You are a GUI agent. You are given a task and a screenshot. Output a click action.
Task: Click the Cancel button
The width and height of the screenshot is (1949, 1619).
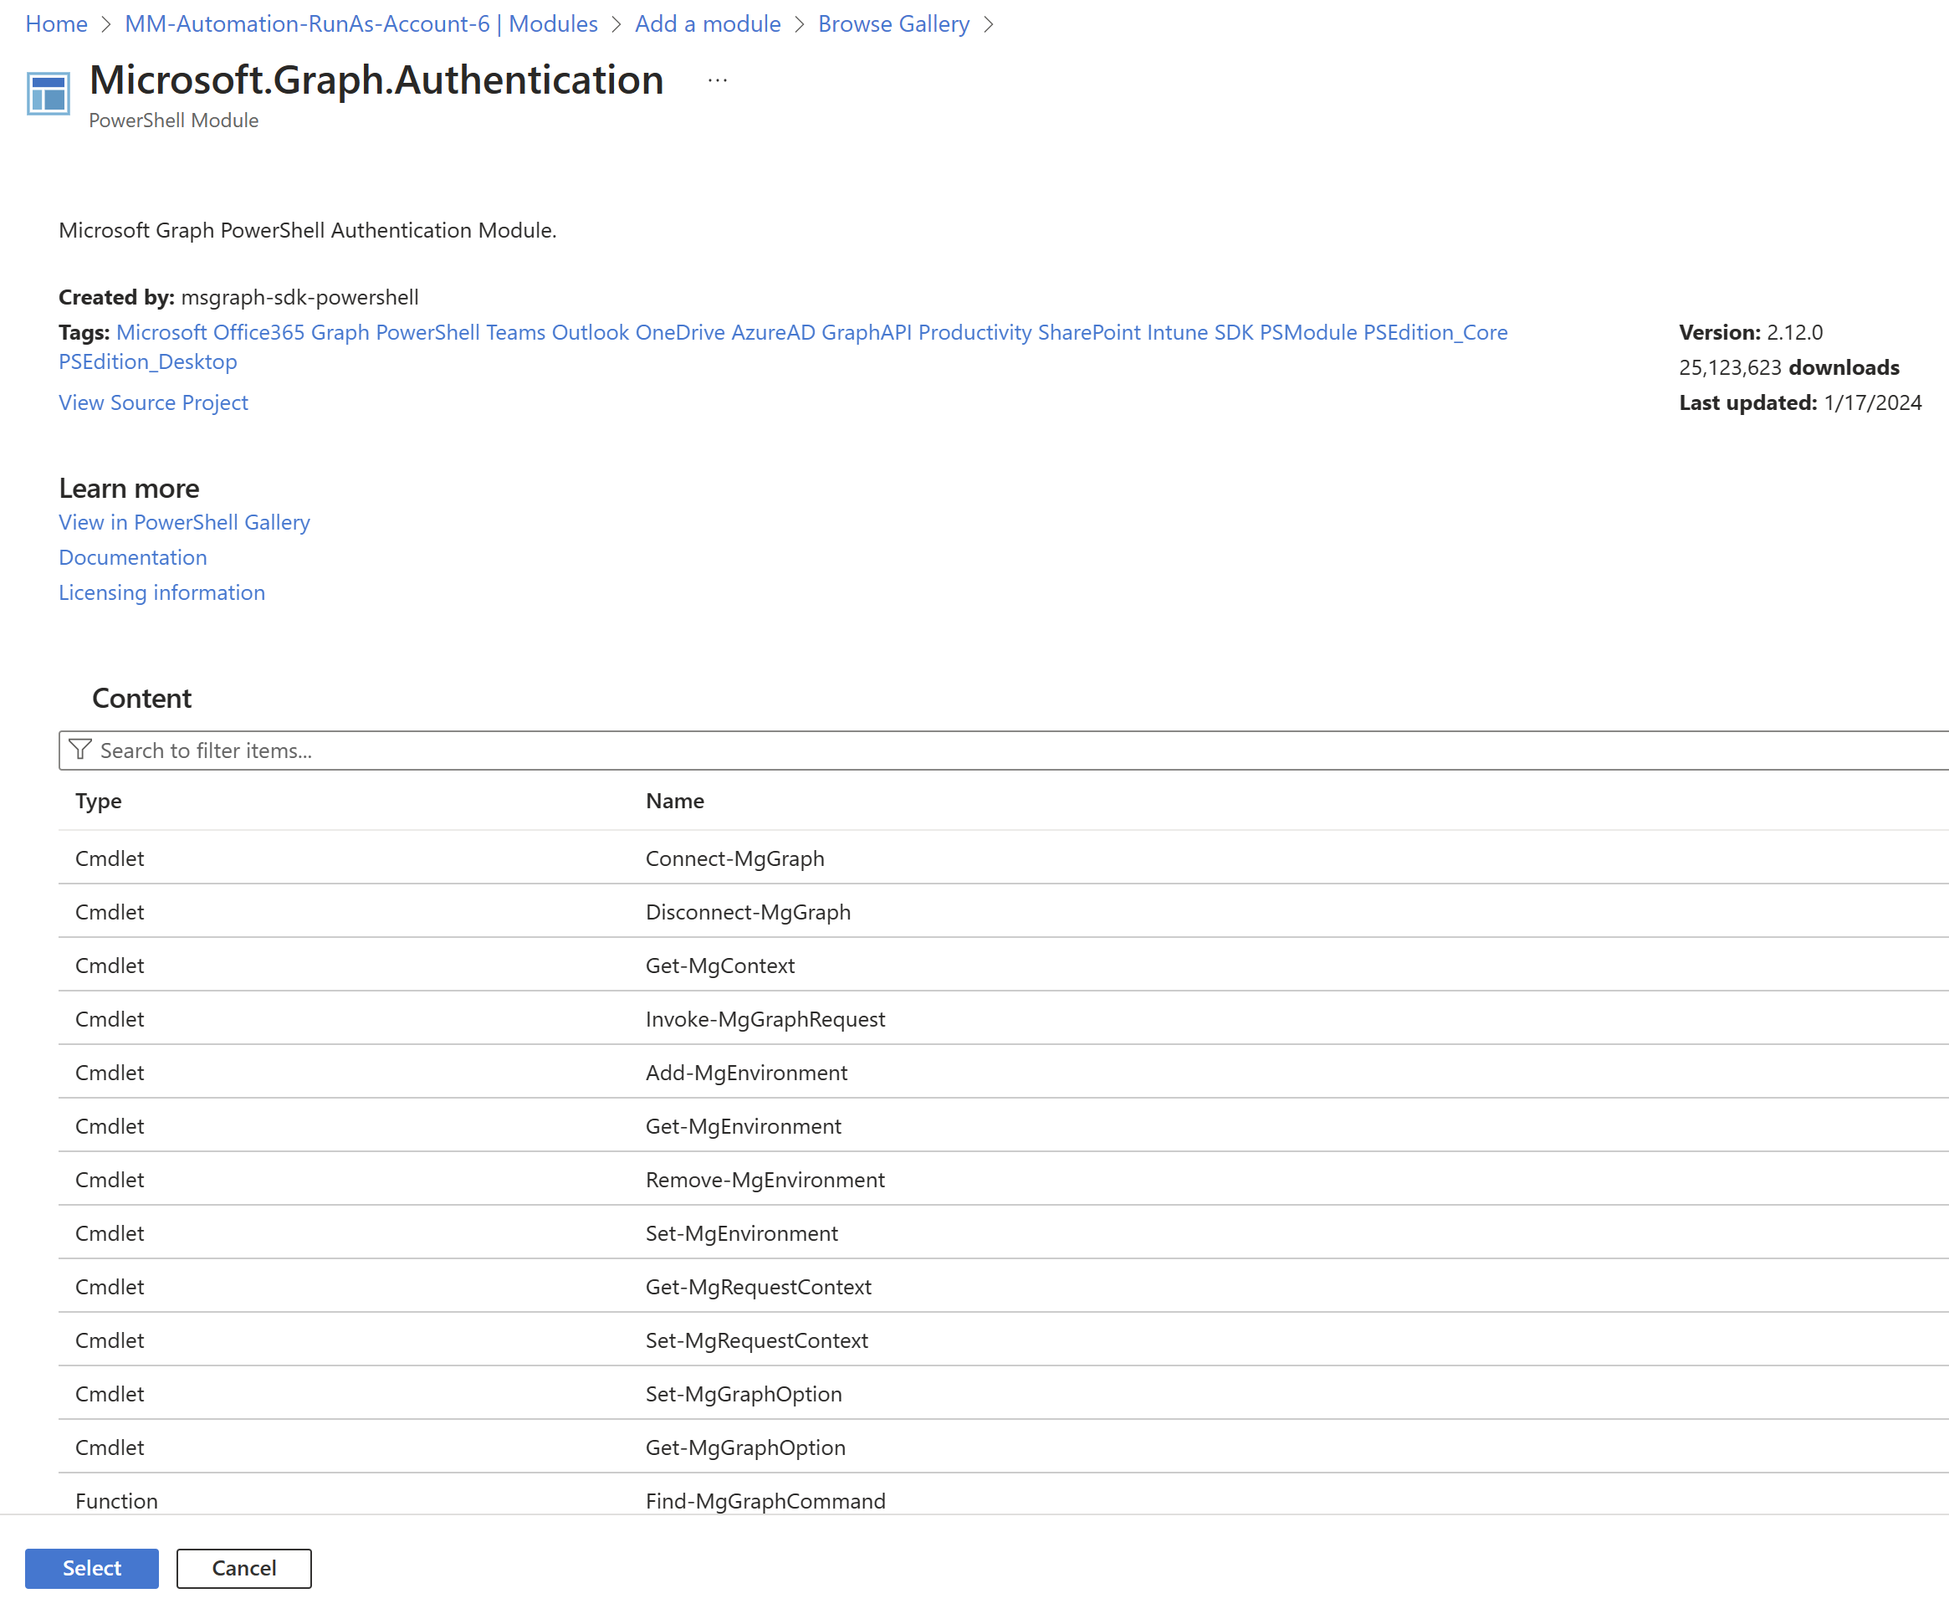[244, 1568]
